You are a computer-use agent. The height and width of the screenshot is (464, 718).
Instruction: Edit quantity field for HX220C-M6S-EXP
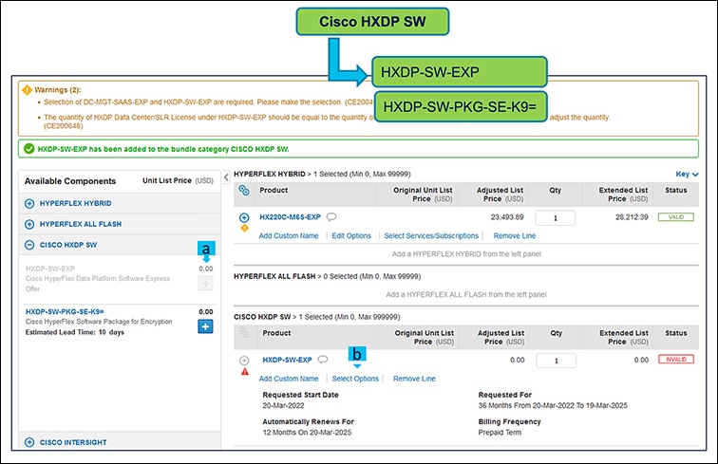[555, 218]
